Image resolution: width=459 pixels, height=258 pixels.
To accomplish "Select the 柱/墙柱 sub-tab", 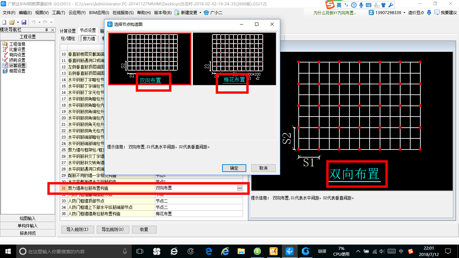I will point(68,39).
